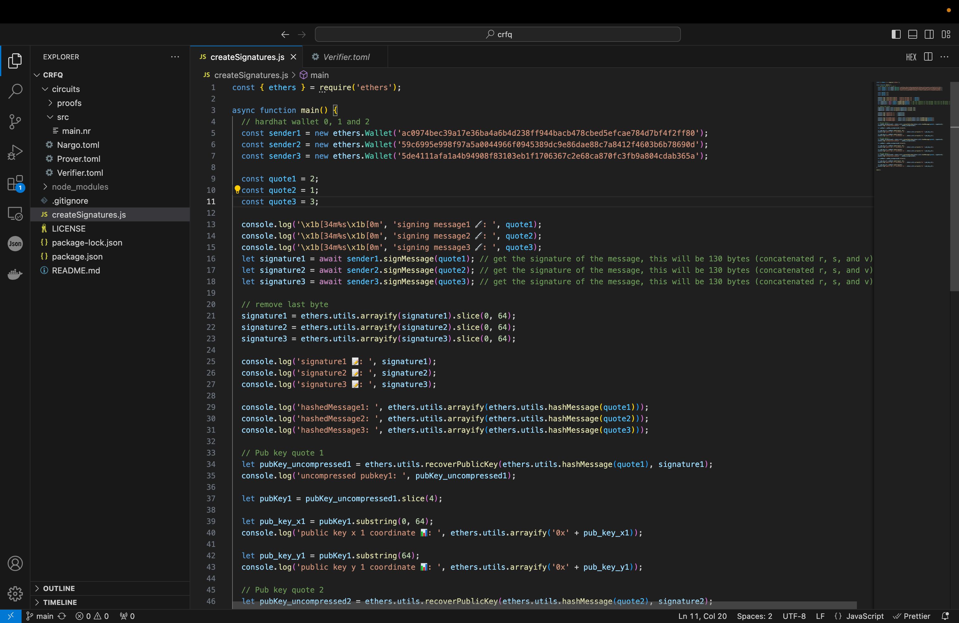959x623 pixels.
Task: Open README.md file
Action: (x=110, y=270)
